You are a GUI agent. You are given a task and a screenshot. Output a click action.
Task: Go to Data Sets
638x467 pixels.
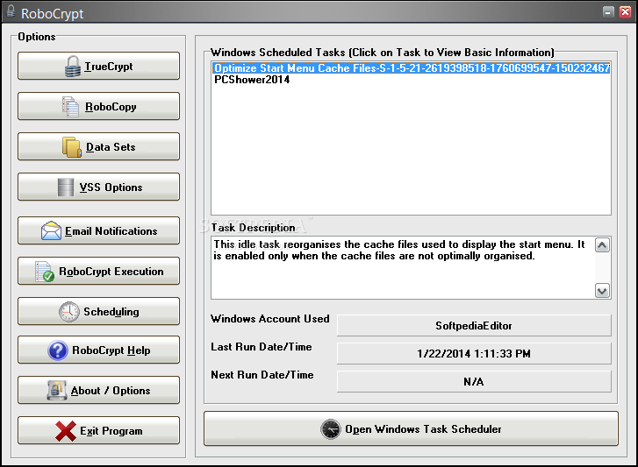[98, 146]
